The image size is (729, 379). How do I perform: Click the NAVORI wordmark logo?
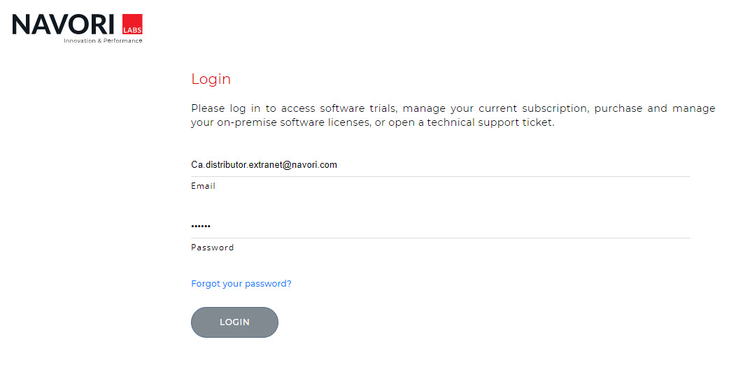pyautogui.click(x=63, y=24)
